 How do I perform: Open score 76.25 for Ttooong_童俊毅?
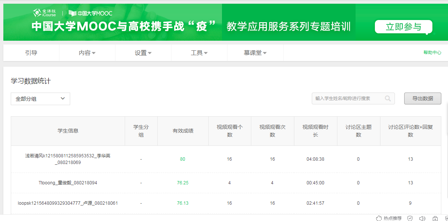click(x=183, y=183)
